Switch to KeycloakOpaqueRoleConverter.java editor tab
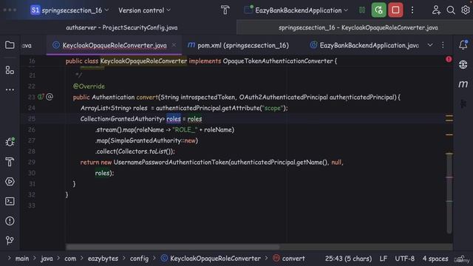The height and width of the screenshot is (266, 473). [114, 45]
